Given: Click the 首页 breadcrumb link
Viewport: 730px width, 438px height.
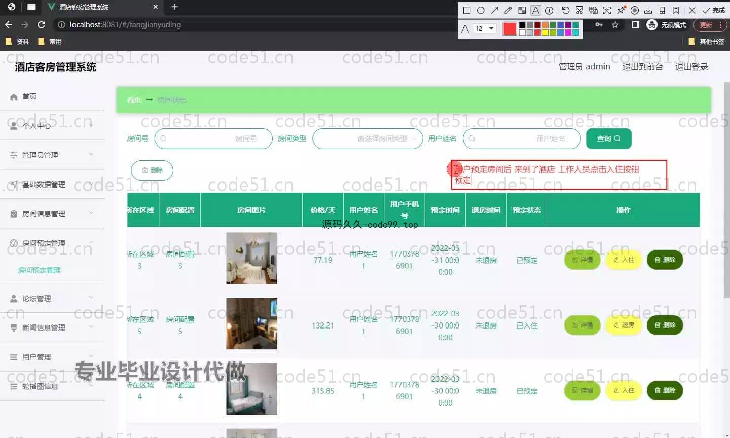Looking at the screenshot, I should click(x=134, y=100).
